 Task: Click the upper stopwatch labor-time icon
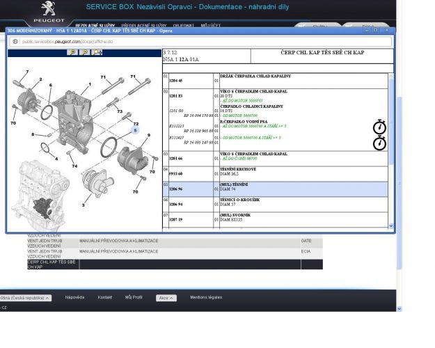coord(379,127)
